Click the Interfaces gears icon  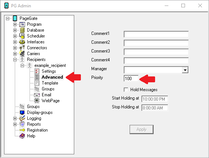tap(22, 42)
